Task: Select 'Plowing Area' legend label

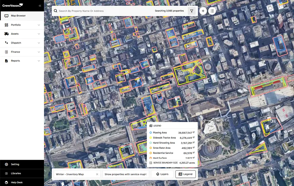Action: point(160,133)
